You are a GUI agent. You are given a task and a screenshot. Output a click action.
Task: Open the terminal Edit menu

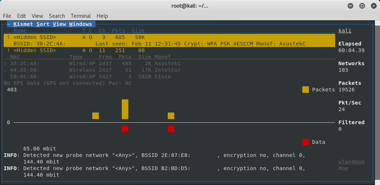click(21, 16)
